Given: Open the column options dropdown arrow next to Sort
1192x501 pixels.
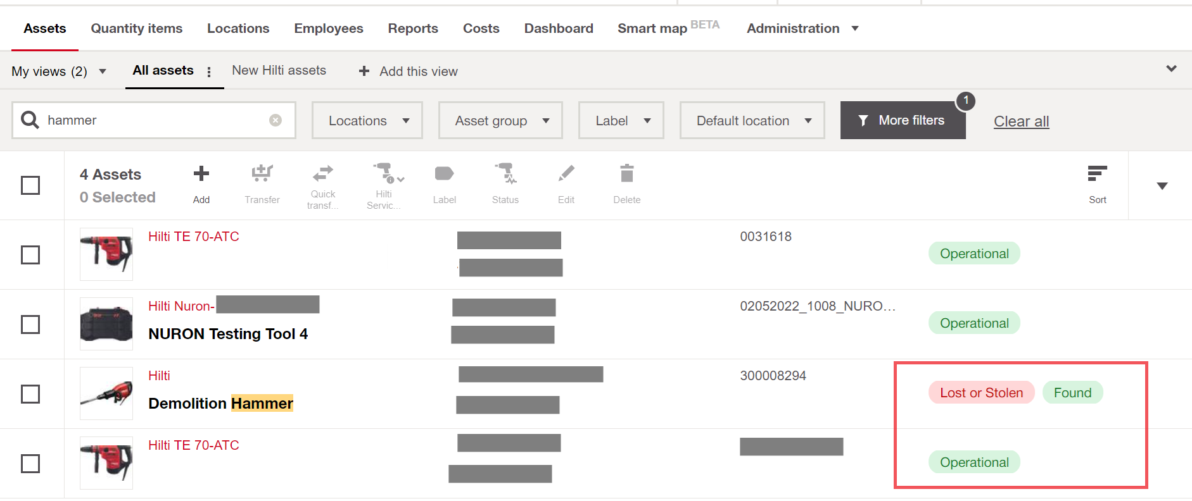Looking at the screenshot, I should point(1162,186).
